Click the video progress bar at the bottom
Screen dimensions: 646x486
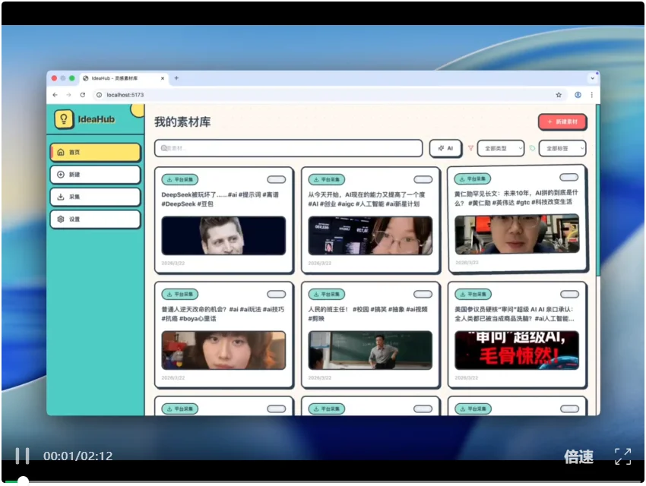323,481
